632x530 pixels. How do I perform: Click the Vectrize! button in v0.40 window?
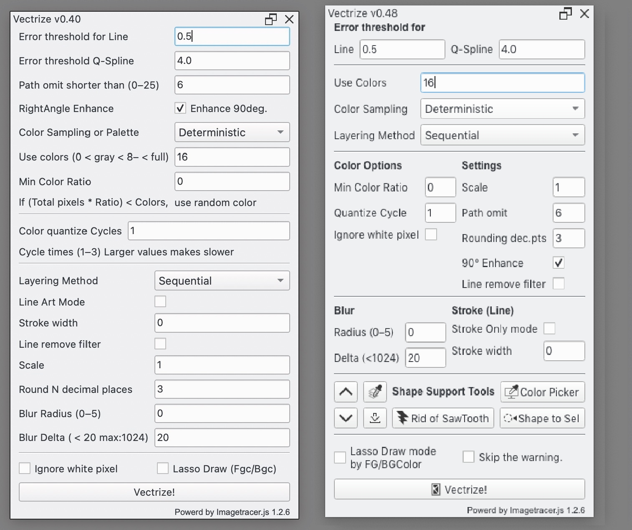point(154,492)
